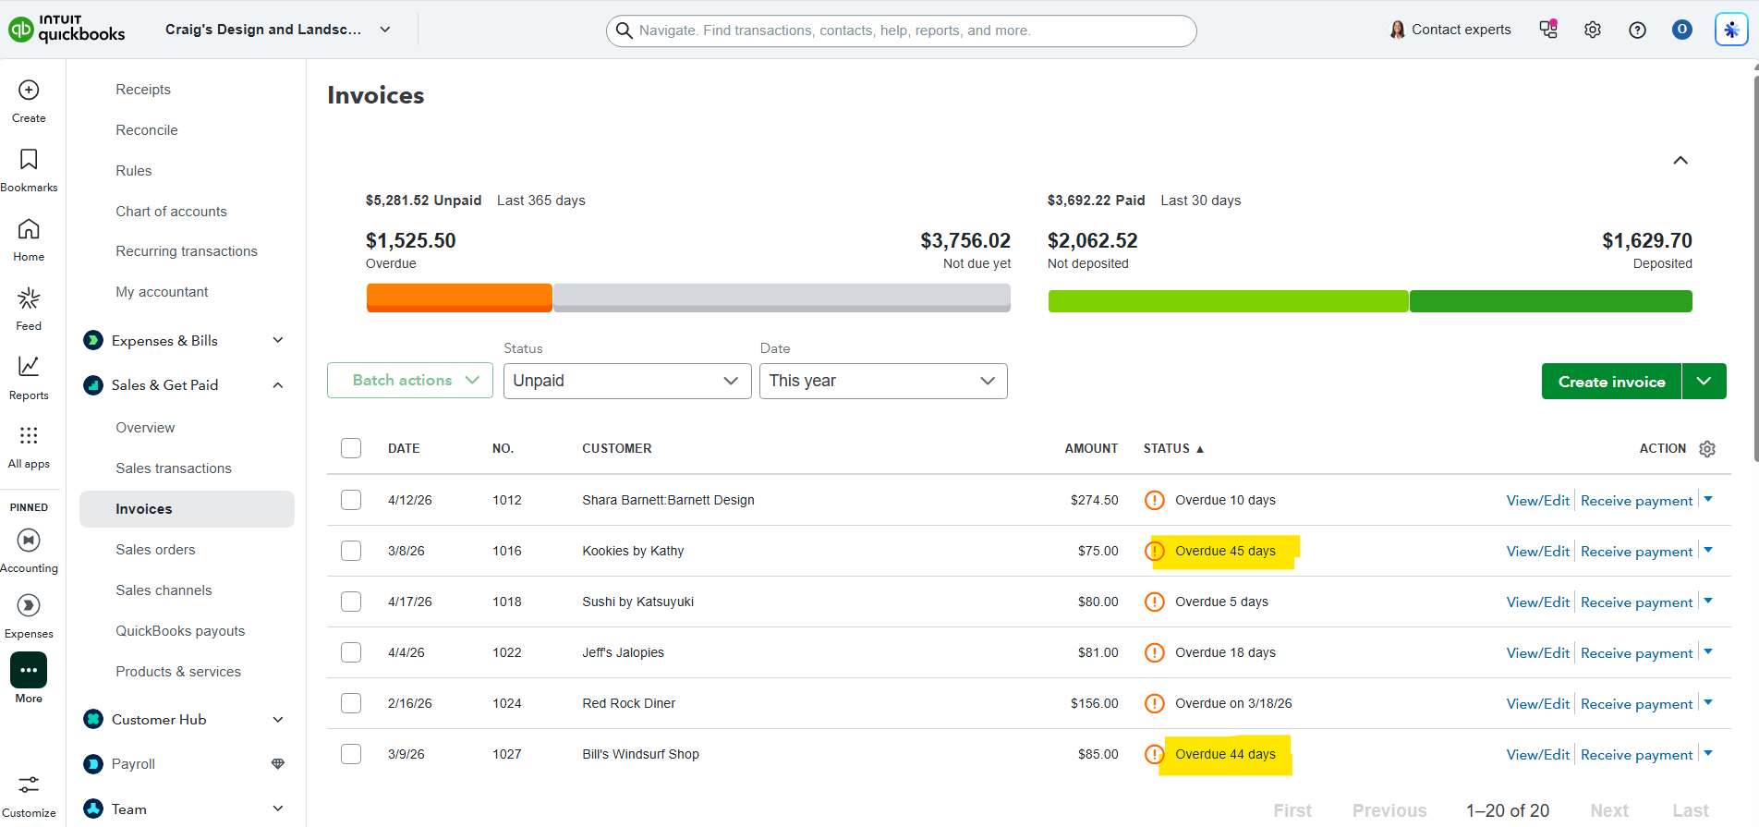Viewport: 1759px width, 827px height.
Task: Click the Create invoice button
Action: pos(1611,381)
